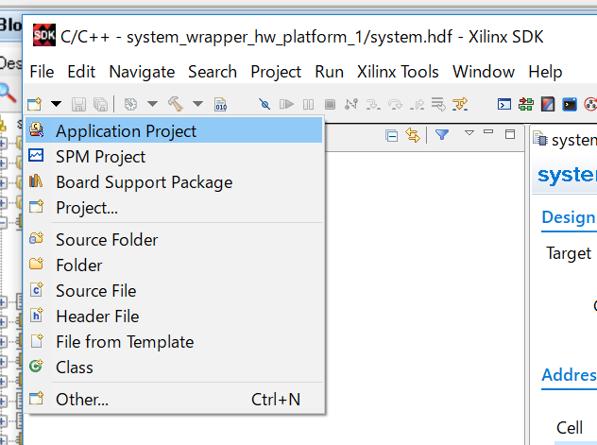597x445 pixels.
Task: Click the Terminate debug icon
Action: coord(330,104)
